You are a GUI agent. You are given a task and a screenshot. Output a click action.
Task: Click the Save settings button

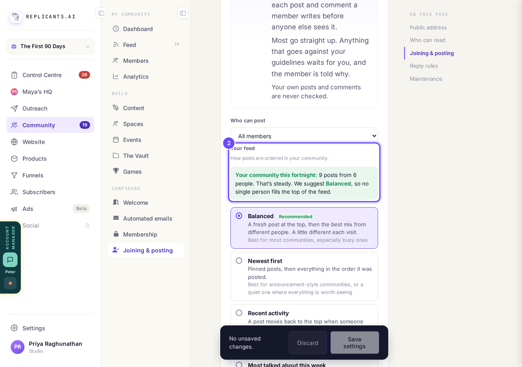[x=355, y=343]
